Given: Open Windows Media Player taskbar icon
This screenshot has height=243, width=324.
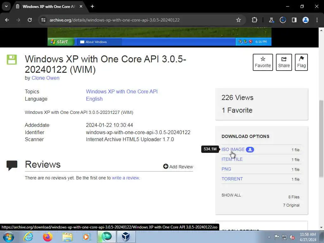Looking at the screenshot, I should click(x=87, y=237).
